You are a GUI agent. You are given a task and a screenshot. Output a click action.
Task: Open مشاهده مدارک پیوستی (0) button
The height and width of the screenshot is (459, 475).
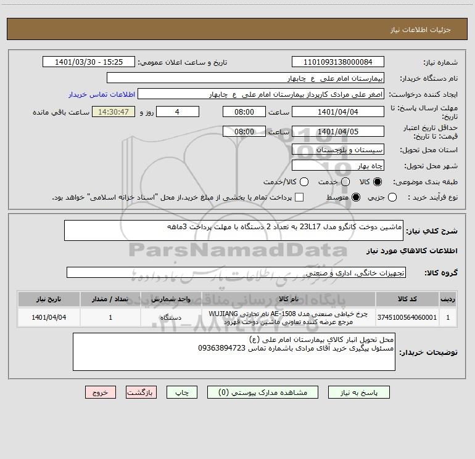coord(263,392)
